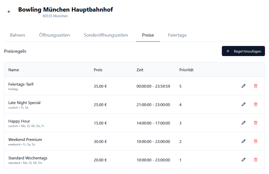Delete the Happy Hour rule
Image resolution: width=269 pixels, height=174 pixels.
pos(256,123)
